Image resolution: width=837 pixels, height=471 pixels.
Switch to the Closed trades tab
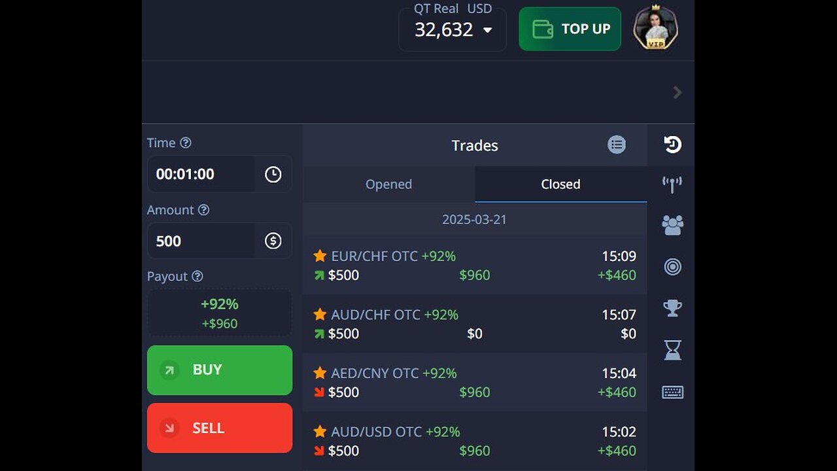(x=560, y=184)
